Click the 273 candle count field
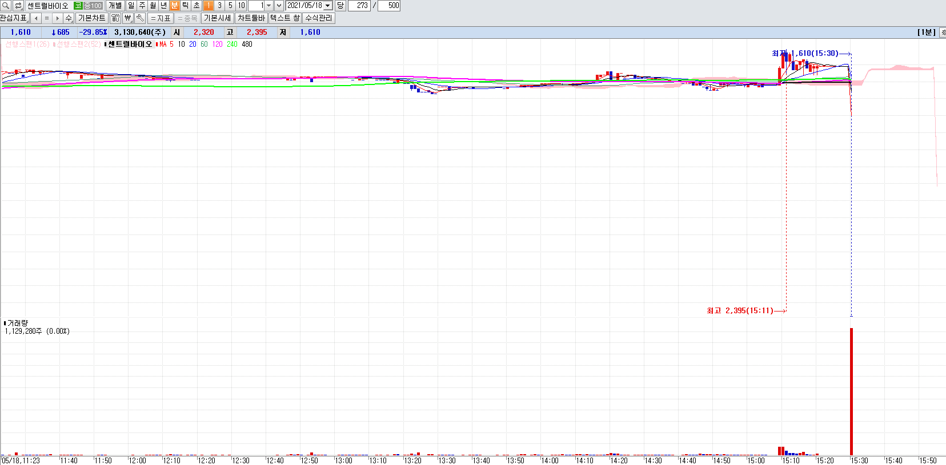The height and width of the screenshot is (465, 946). tap(359, 6)
